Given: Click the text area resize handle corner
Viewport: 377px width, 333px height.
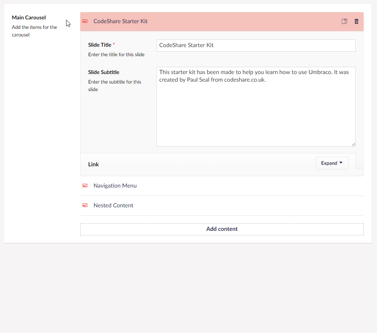Looking at the screenshot, I should [x=353, y=144].
